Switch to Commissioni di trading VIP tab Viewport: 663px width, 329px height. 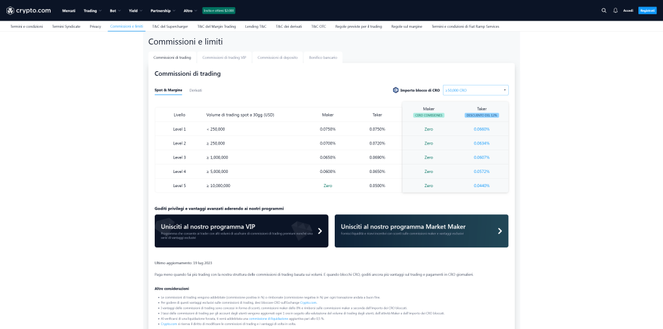click(224, 58)
